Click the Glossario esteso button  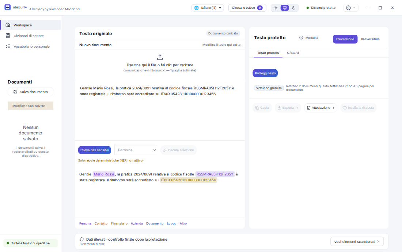(247, 8)
